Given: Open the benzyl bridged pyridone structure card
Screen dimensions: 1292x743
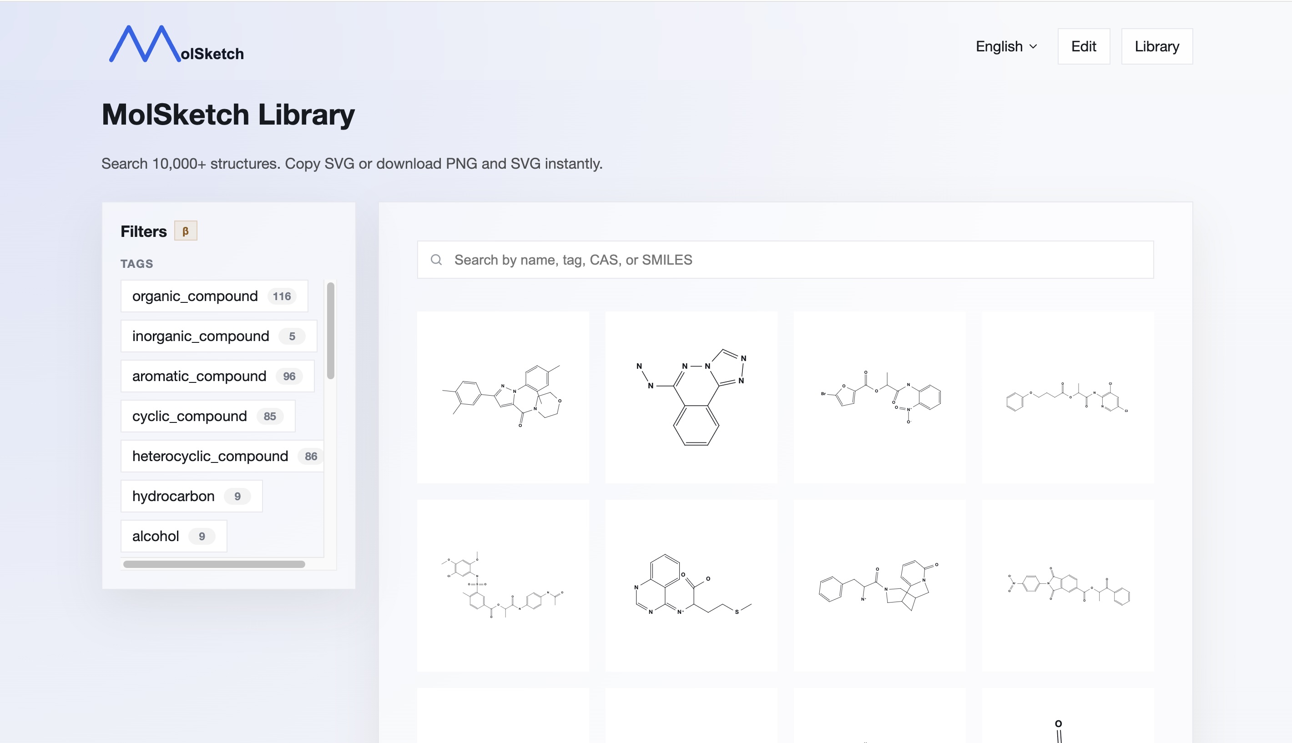Looking at the screenshot, I should point(879,585).
